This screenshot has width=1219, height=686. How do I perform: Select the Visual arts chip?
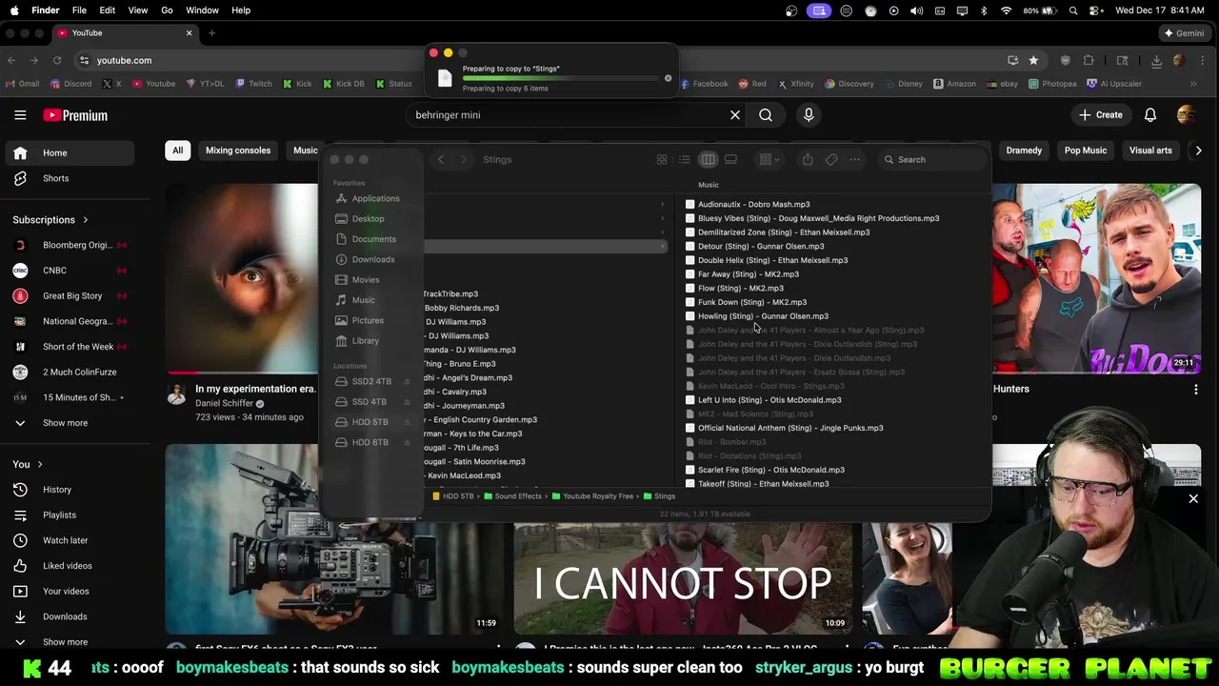click(1150, 151)
